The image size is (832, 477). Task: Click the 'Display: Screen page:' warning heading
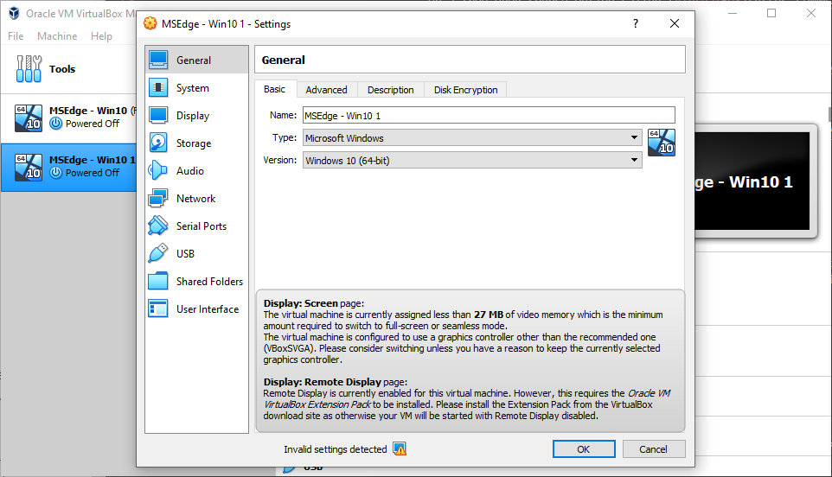[x=314, y=303]
